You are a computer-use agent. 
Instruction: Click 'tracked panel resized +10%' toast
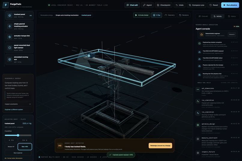click(x=121, y=155)
